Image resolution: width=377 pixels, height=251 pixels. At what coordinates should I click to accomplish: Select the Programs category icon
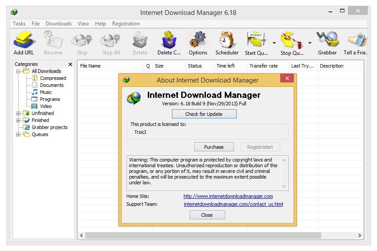[35, 99]
